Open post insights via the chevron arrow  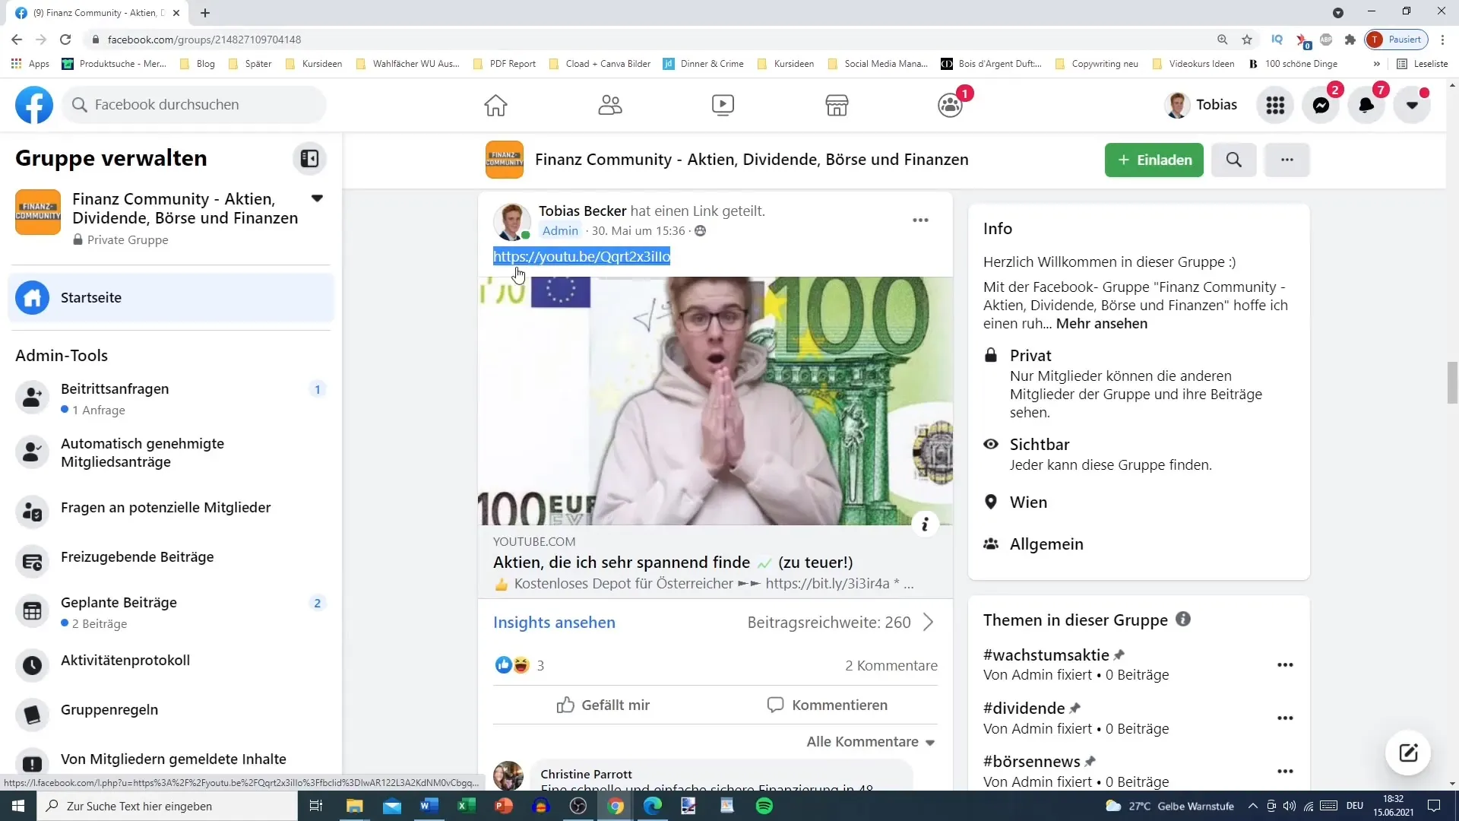[x=929, y=623]
